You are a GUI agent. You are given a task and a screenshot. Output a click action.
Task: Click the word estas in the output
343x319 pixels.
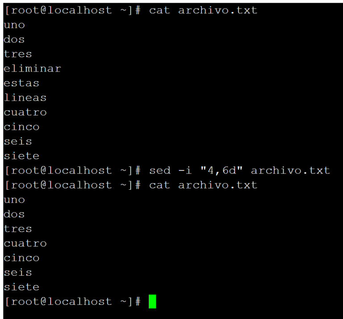21,83
